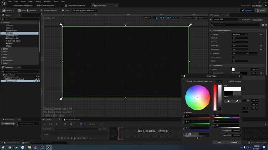Open the Tools menu

click(56, 2)
